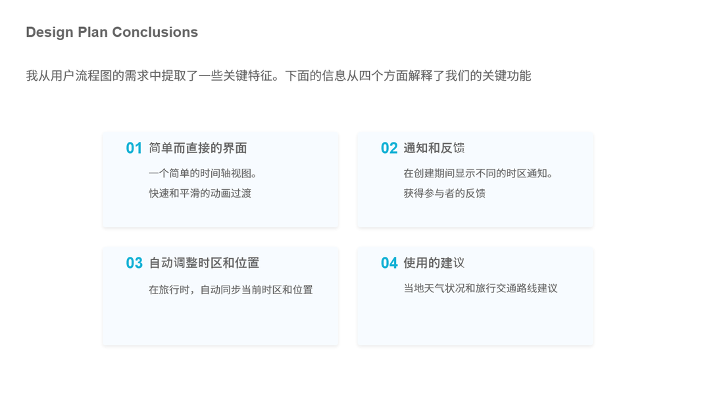
Task: Click the blue number 04
Action: pyautogui.click(x=389, y=263)
